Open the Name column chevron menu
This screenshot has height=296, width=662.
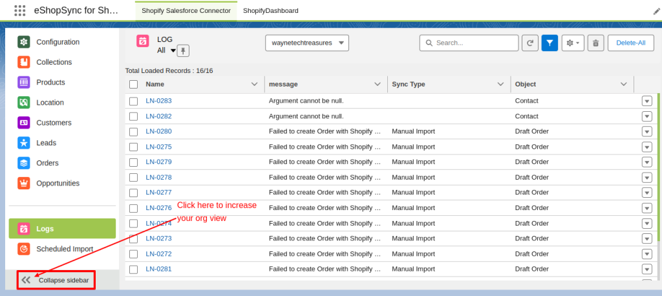coord(255,84)
